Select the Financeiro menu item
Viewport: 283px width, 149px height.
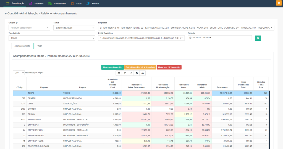click(39, 4)
